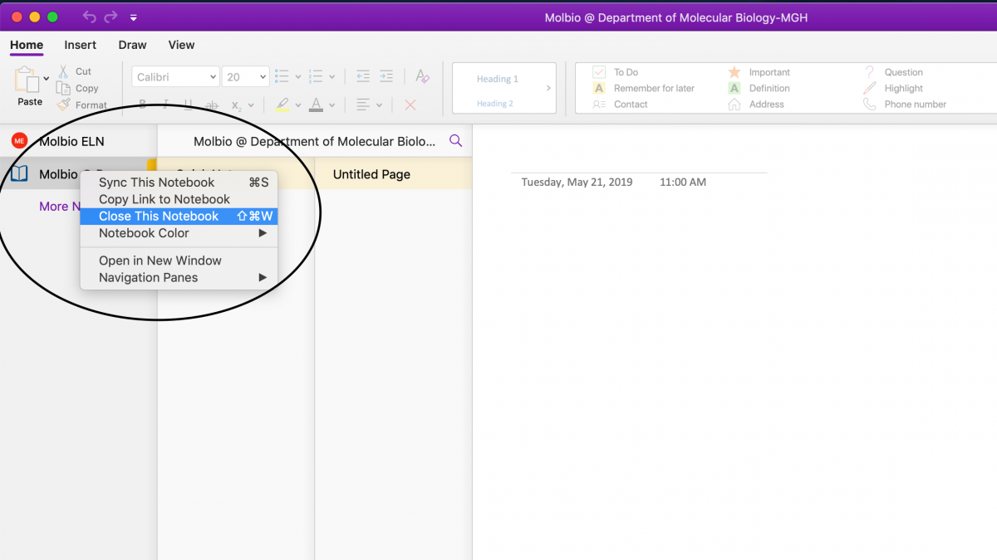Apply a bulleted list

click(x=282, y=76)
